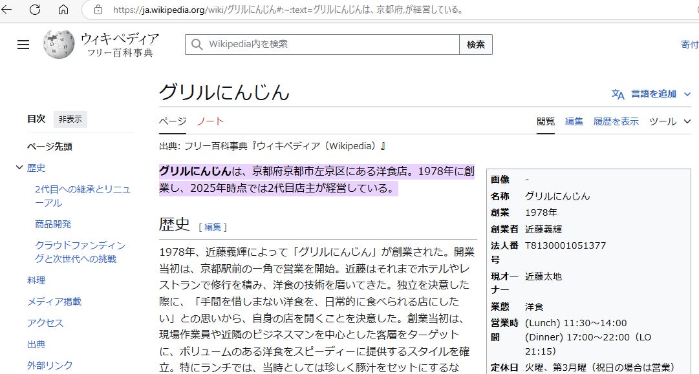Hide the table of contents with 非表示
Image resolution: width=699 pixels, height=374 pixels.
70,119
